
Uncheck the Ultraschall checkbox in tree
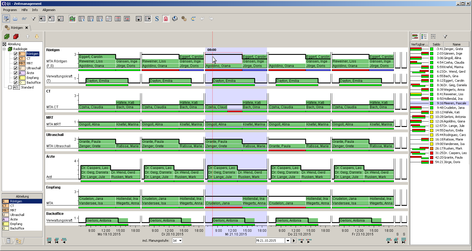[x=16, y=68]
